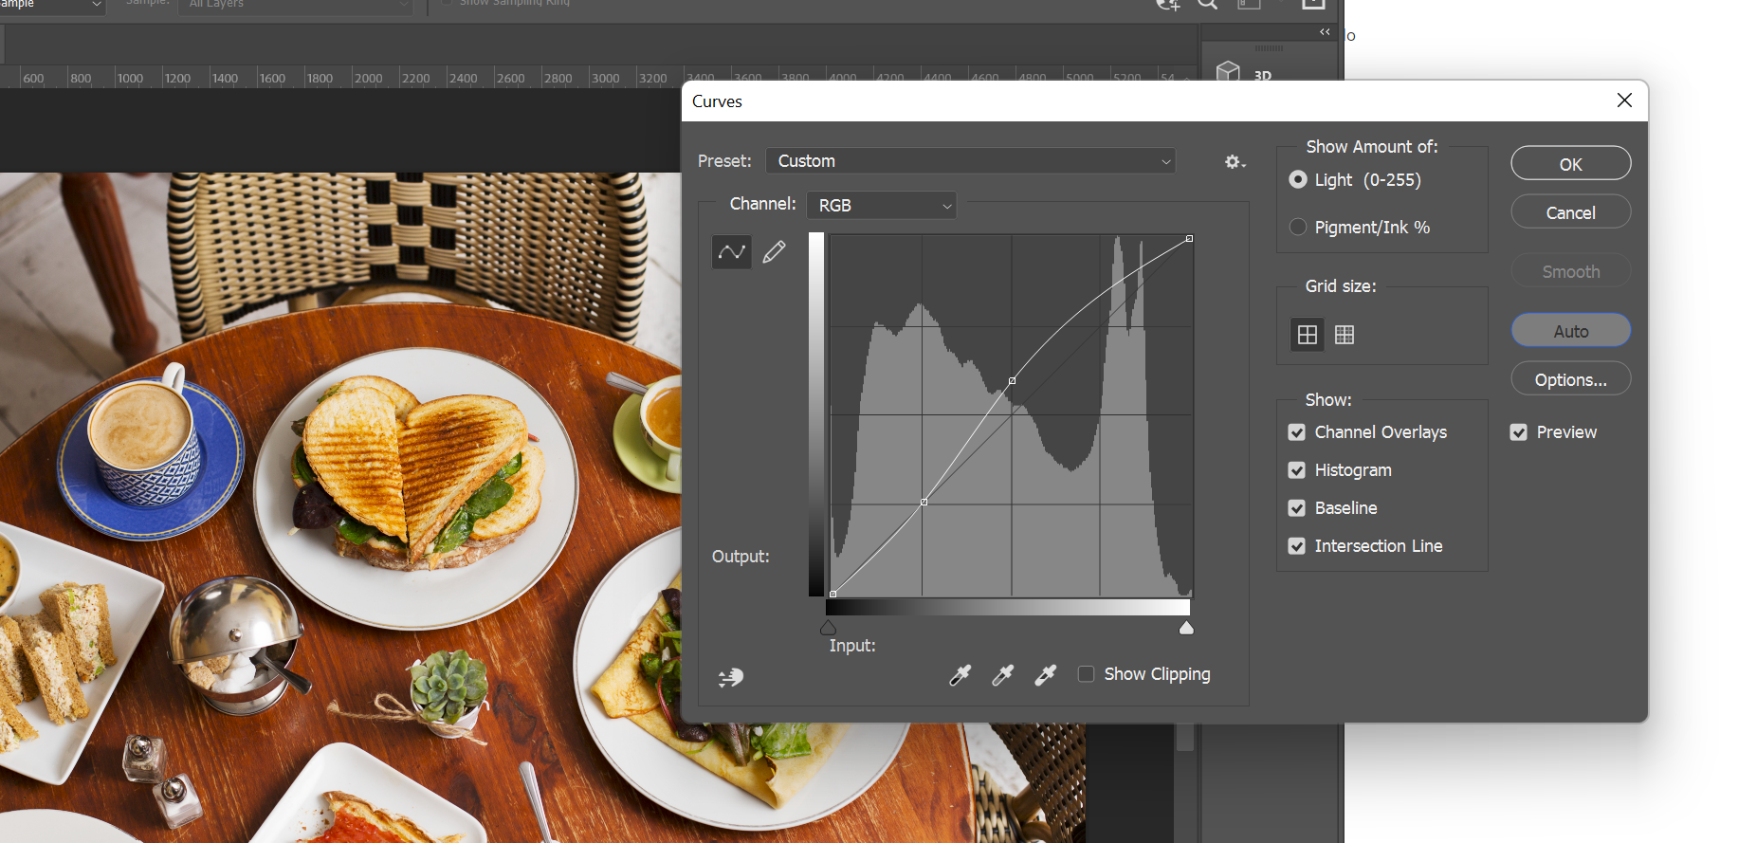Toggle the Preview checkbox
Image resolution: width=1738 pixels, height=843 pixels.
coord(1519,432)
